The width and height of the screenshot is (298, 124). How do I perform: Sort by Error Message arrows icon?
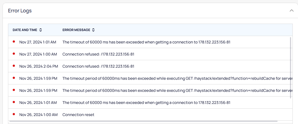coord(93,30)
